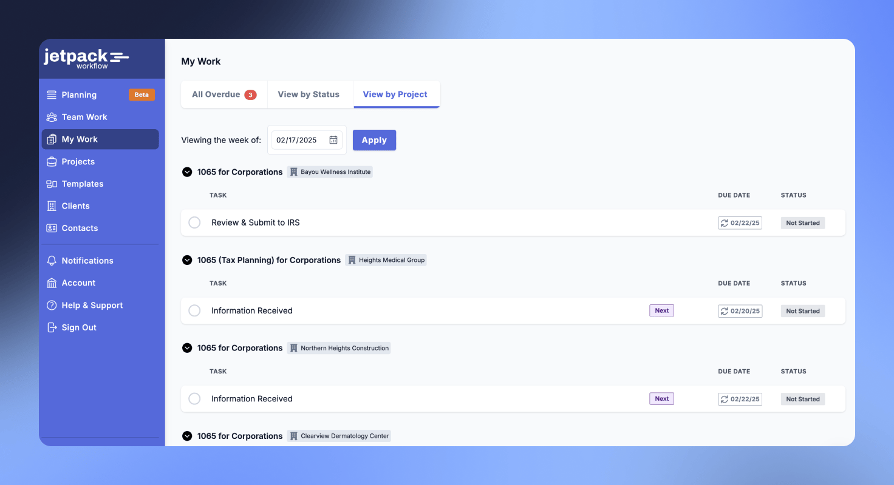Collapse 1065 (Tax Planning) for Corporations group
The image size is (894, 485).
coord(187,260)
